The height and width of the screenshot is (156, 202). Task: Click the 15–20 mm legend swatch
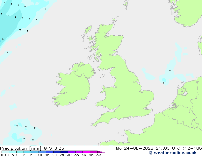click(49, 152)
